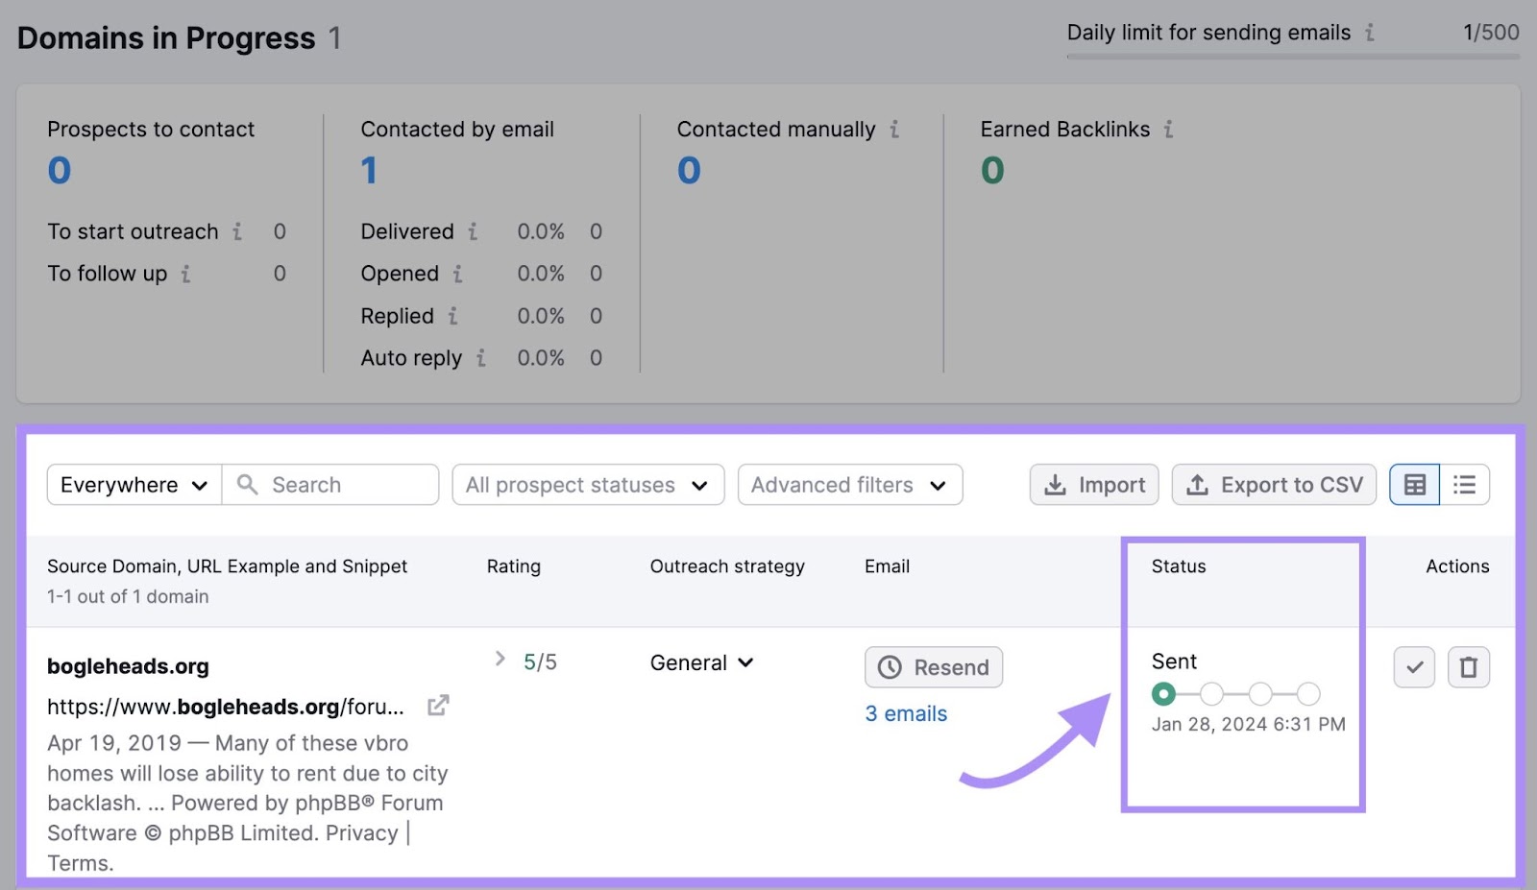Open bogleheads.org via the external link icon
This screenshot has width=1537, height=890.
(x=438, y=705)
